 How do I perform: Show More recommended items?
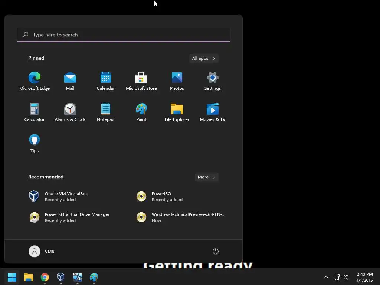pyautogui.click(x=206, y=177)
